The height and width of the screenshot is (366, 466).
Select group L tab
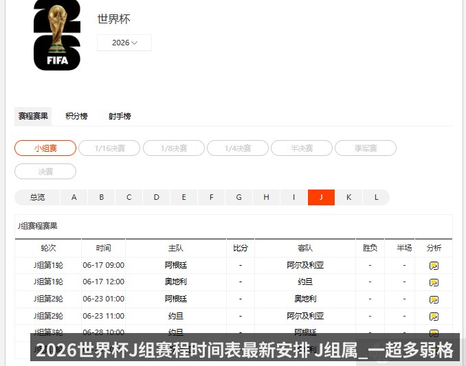376,197
